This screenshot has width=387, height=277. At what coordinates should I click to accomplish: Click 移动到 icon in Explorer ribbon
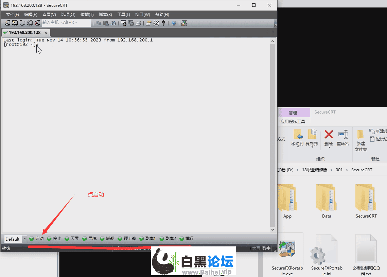[297, 138]
